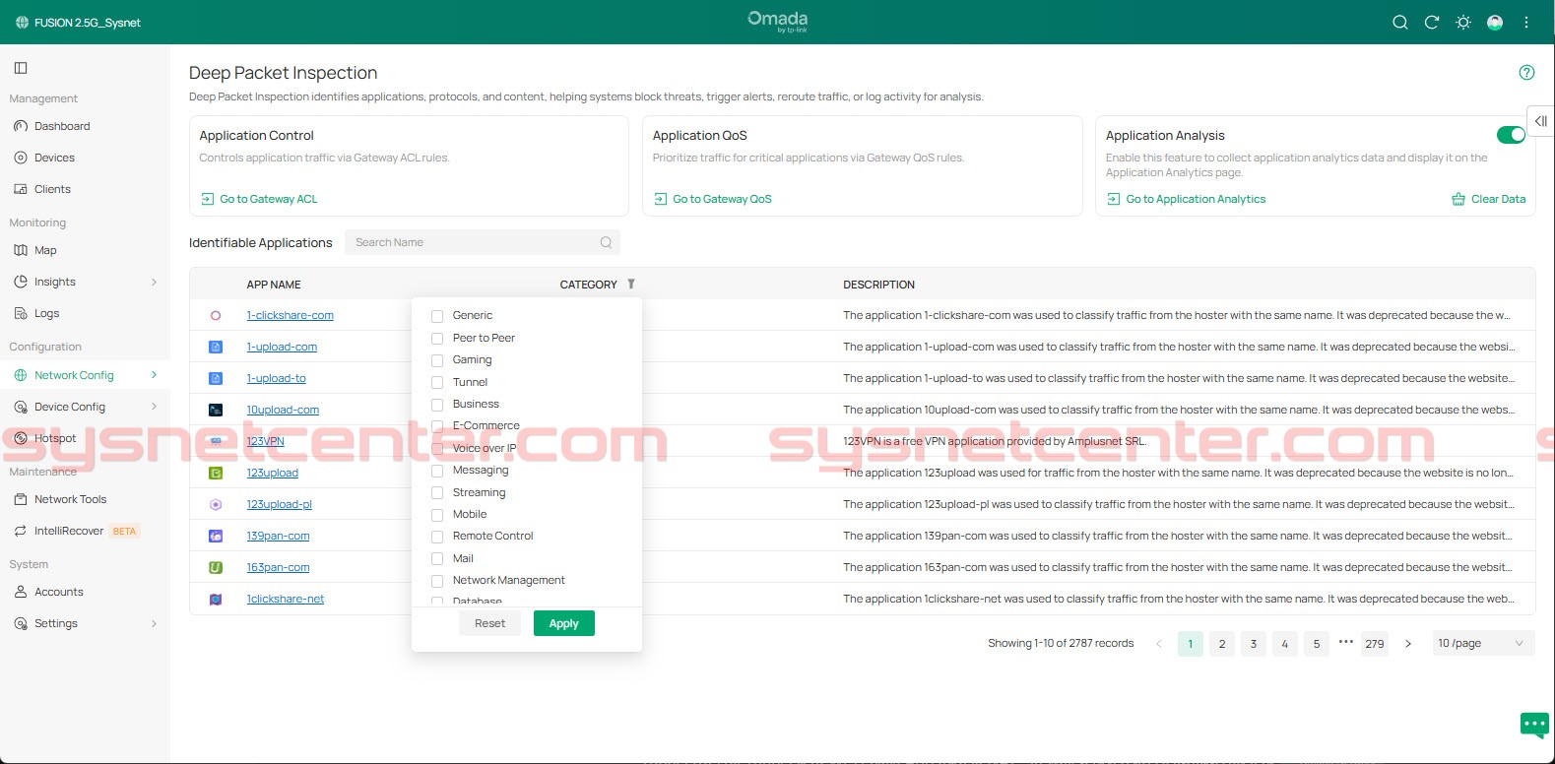Click the Reset filter button
Viewport: 1555px width, 764px height.
[489, 623]
